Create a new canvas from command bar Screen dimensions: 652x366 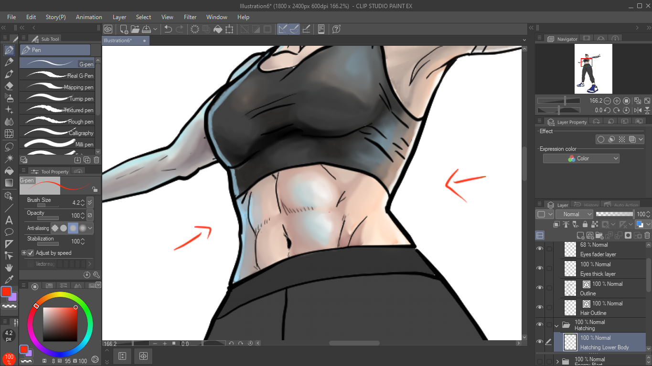[124, 29]
